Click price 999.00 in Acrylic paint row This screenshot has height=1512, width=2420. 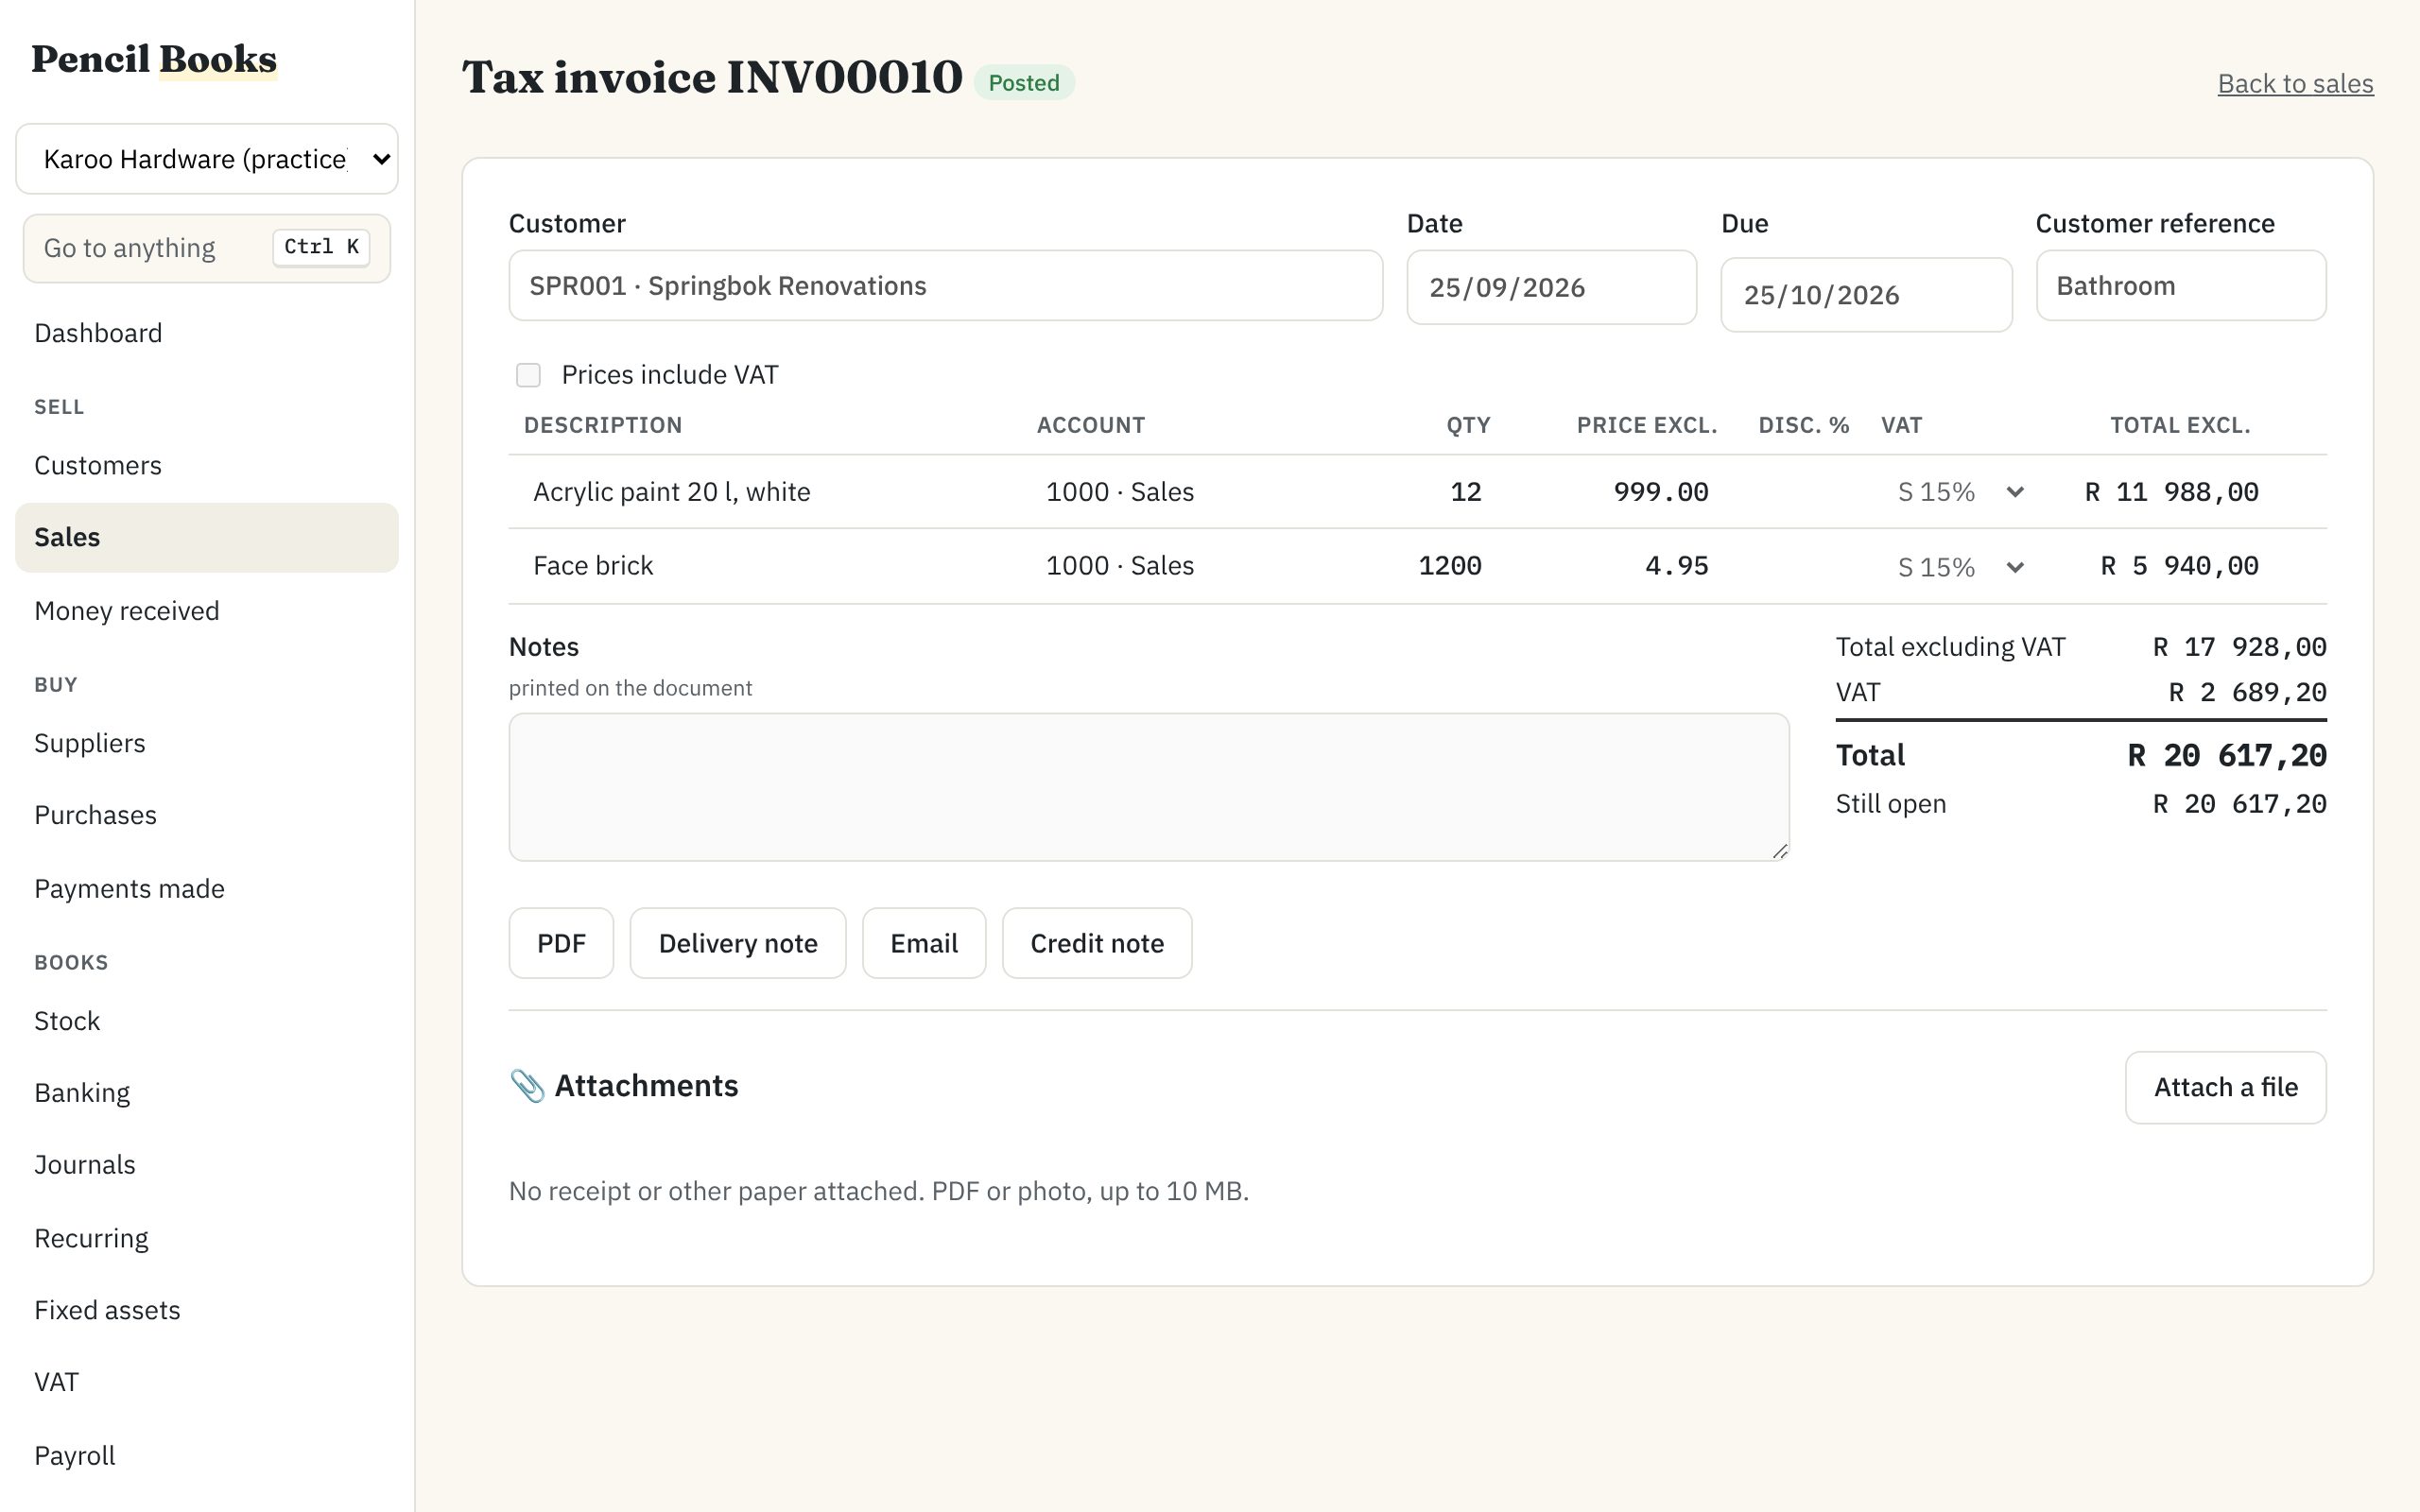(1661, 492)
